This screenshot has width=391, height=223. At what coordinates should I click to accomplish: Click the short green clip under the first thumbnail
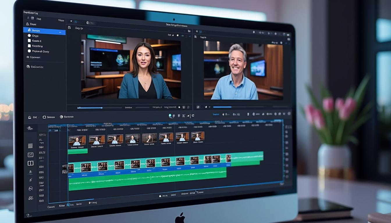click(78, 151)
